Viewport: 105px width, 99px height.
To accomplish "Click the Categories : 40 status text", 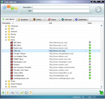I will [x=78, y=97].
